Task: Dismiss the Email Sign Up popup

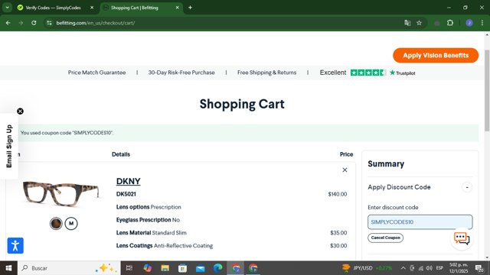Action: tap(21, 111)
